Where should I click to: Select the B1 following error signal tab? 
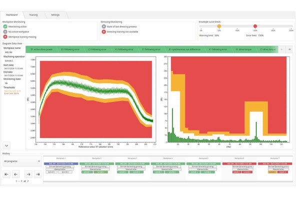[70, 49]
